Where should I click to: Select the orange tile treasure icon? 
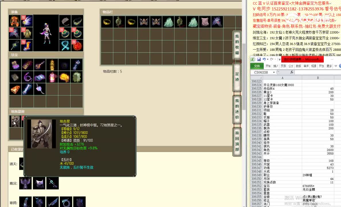tap(15, 89)
